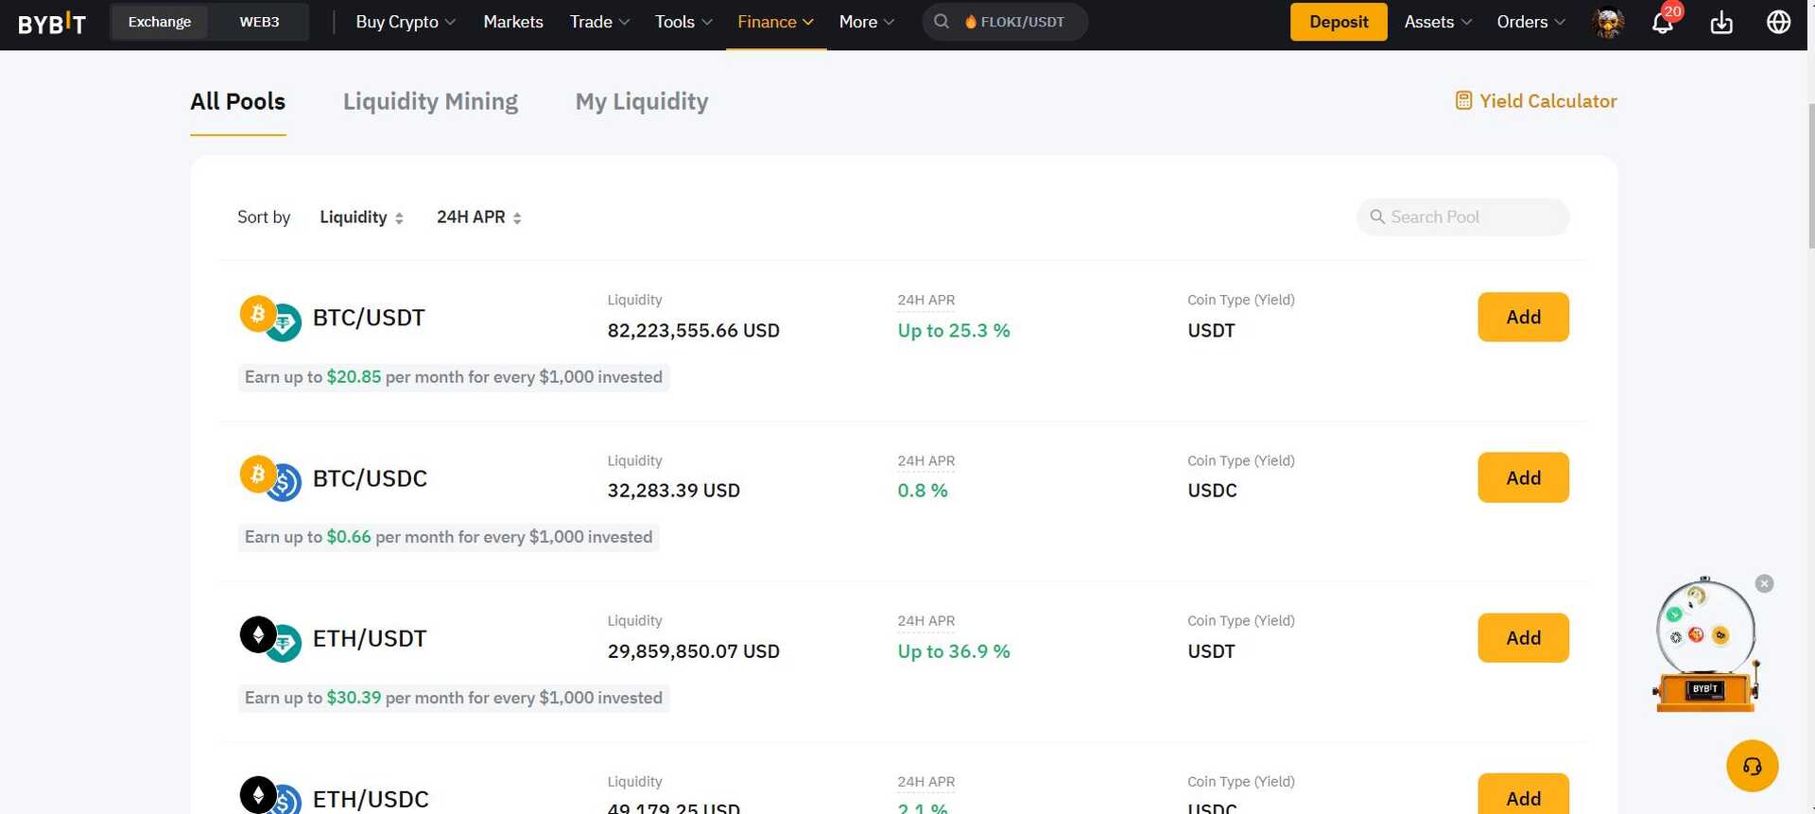Image resolution: width=1815 pixels, height=814 pixels.
Task: Close the floating lottery machine promo
Action: tap(1764, 583)
